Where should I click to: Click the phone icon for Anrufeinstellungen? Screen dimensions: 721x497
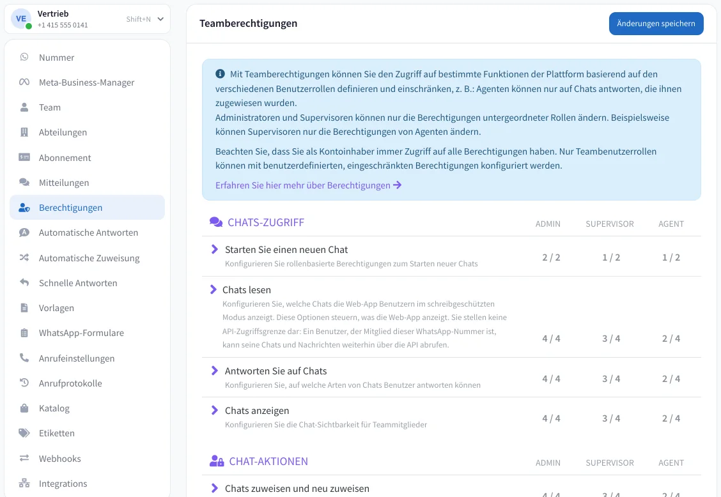tap(24, 358)
